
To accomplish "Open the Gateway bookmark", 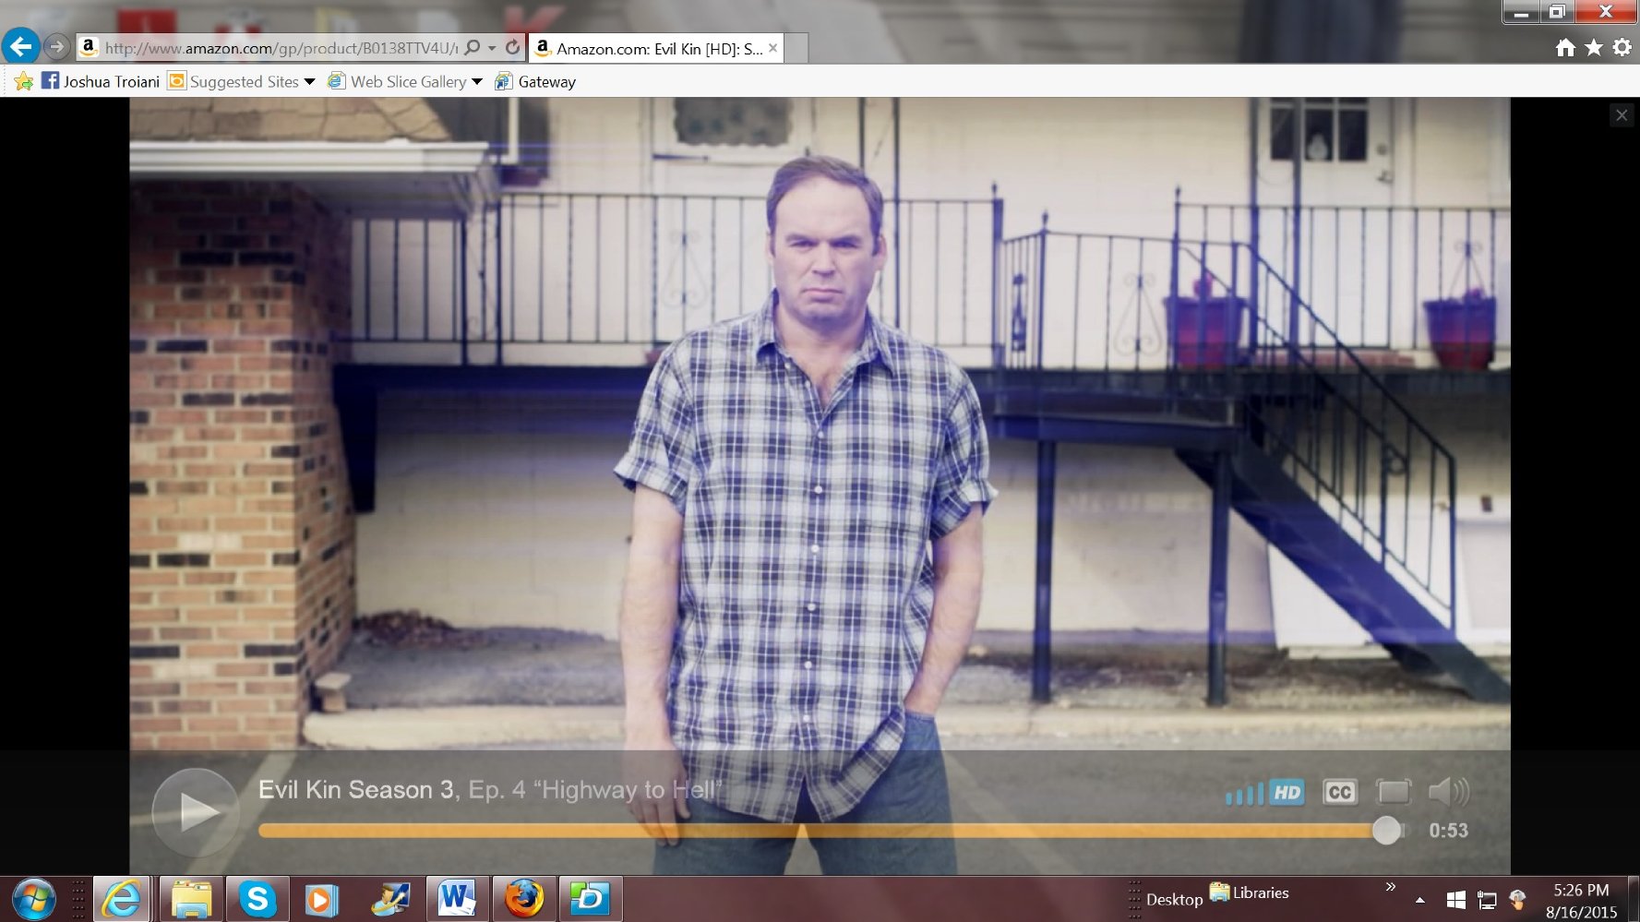I will pyautogui.click(x=535, y=81).
